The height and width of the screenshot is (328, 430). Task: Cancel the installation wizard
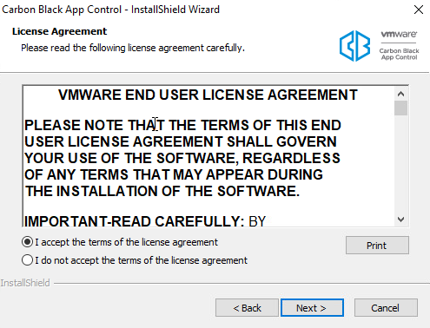tap(386, 308)
